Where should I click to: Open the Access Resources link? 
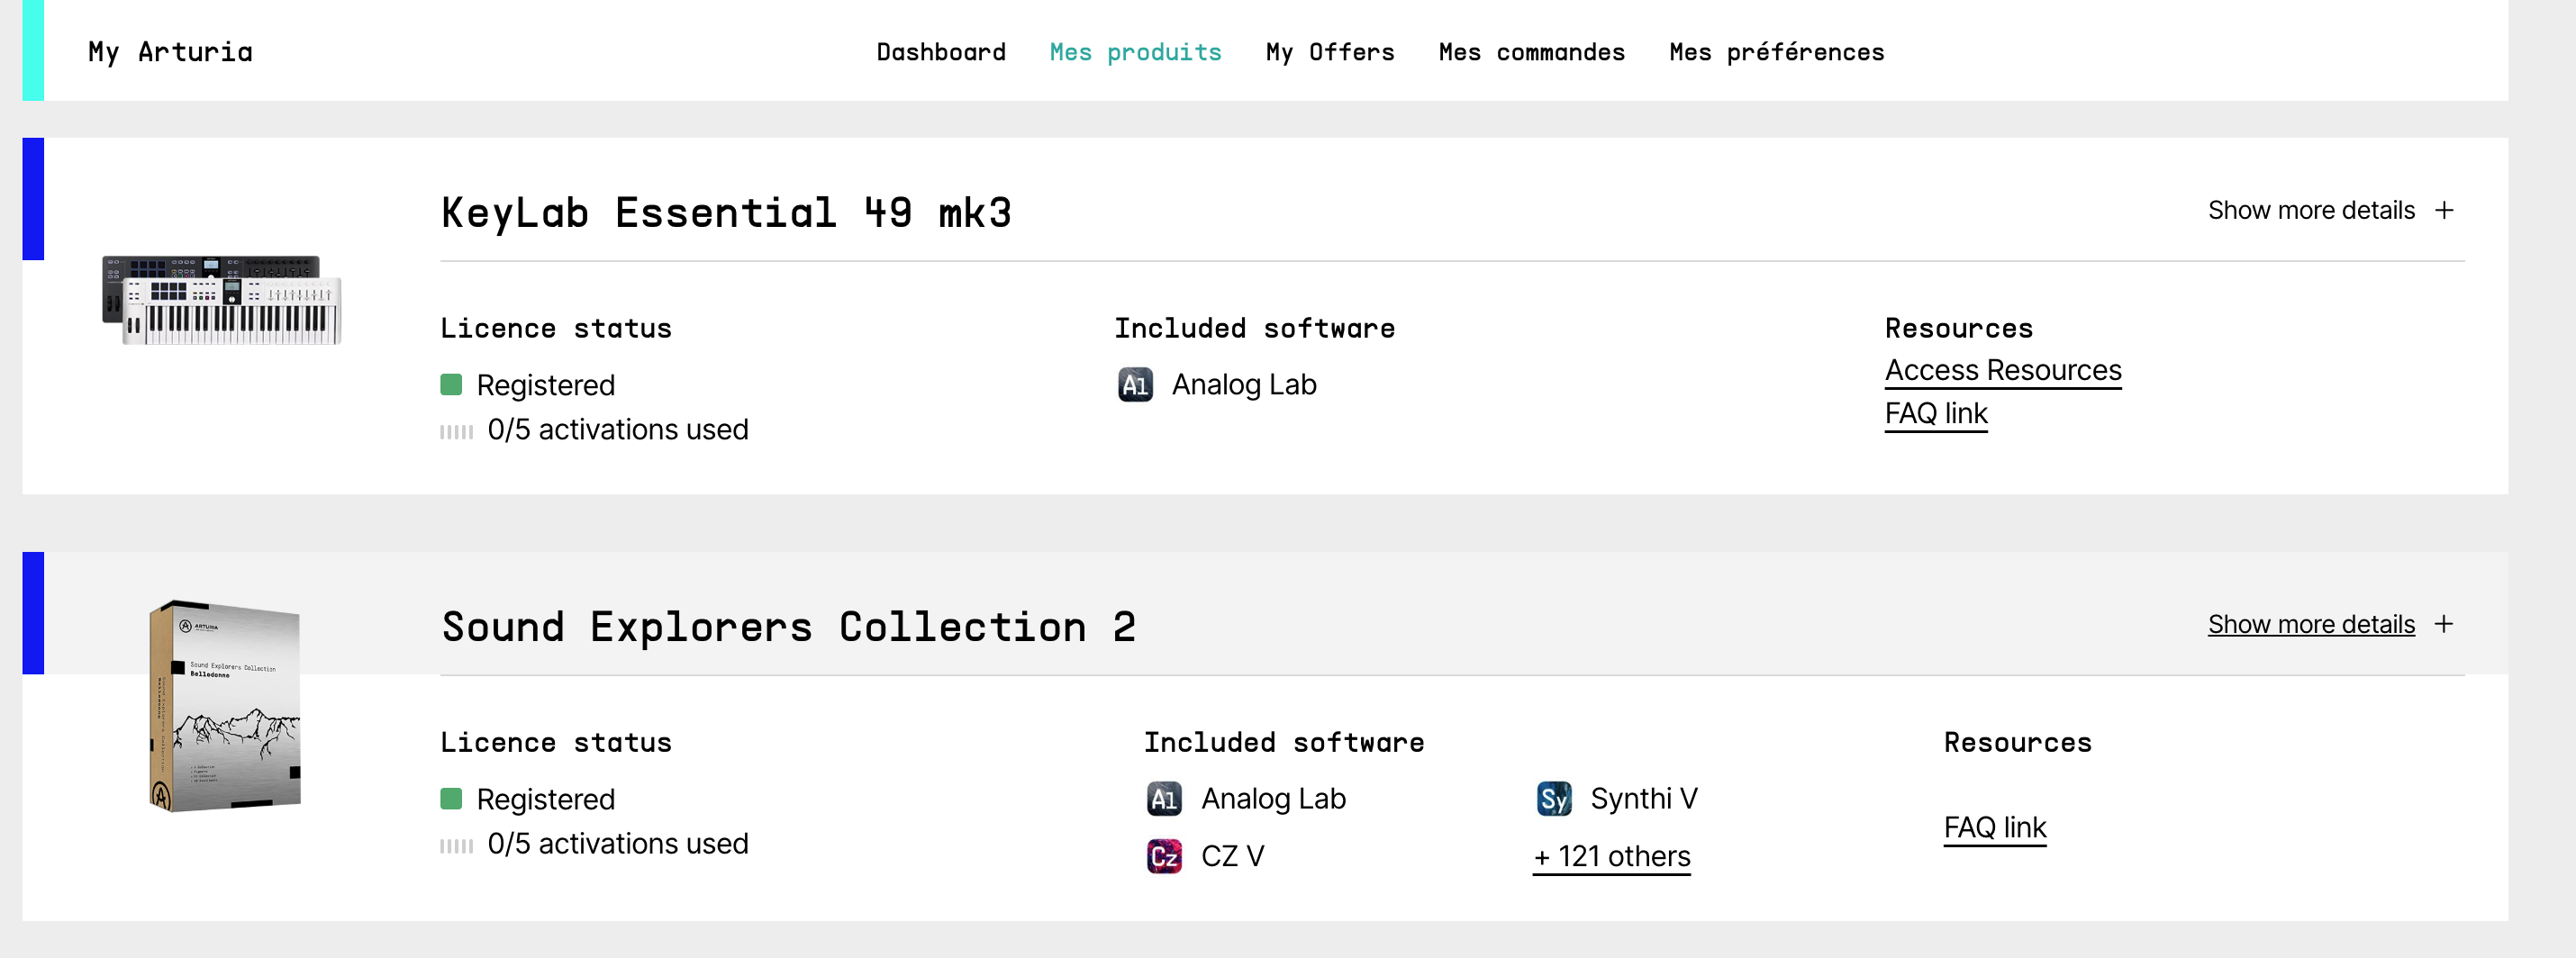(x=2003, y=371)
